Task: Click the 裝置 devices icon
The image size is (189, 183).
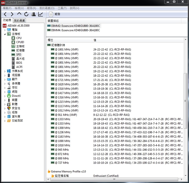Action: pyautogui.click(x=9, y=100)
